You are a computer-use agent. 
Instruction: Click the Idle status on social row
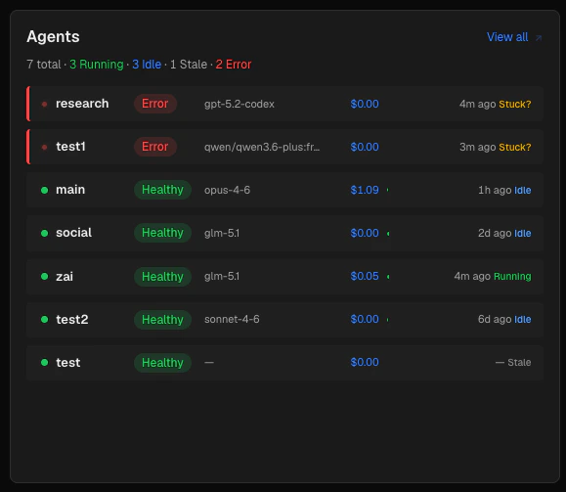pos(522,234)
